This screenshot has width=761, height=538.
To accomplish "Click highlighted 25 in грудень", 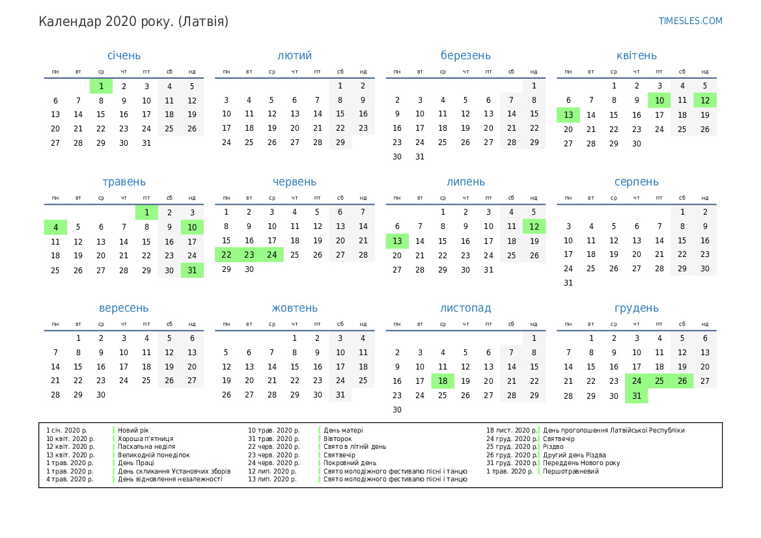I will tap(659, 381).
